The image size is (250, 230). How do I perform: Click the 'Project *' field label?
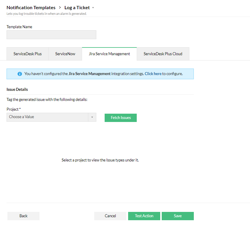point(14,109)
